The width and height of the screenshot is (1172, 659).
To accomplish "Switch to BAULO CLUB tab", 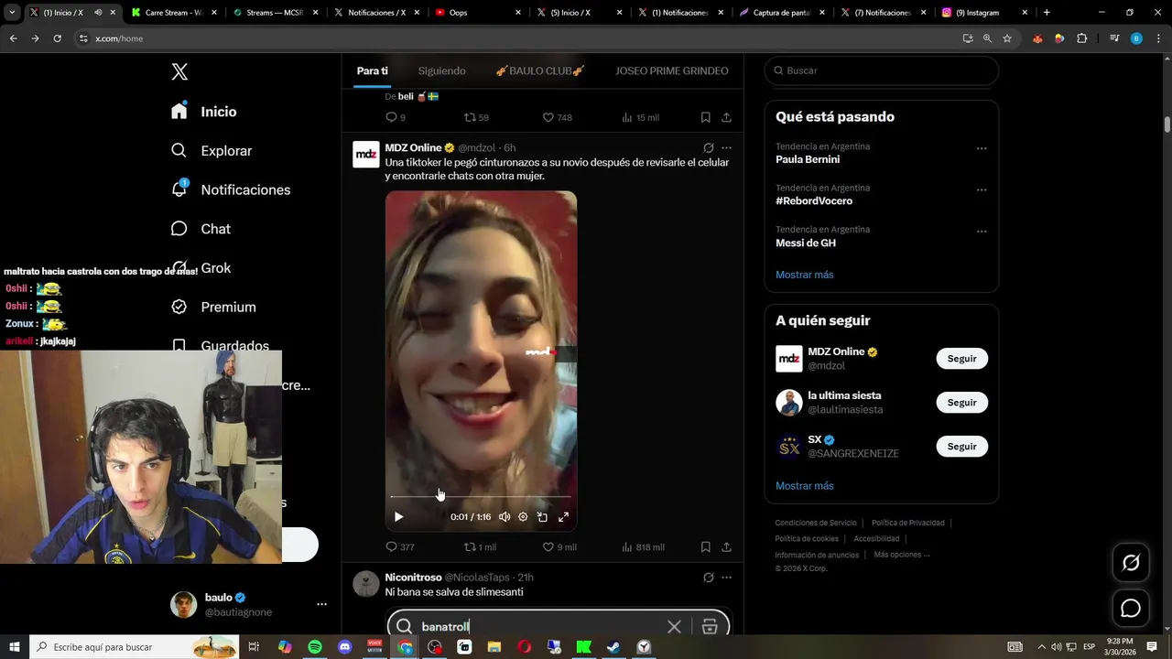I will [x=540, y=70].
